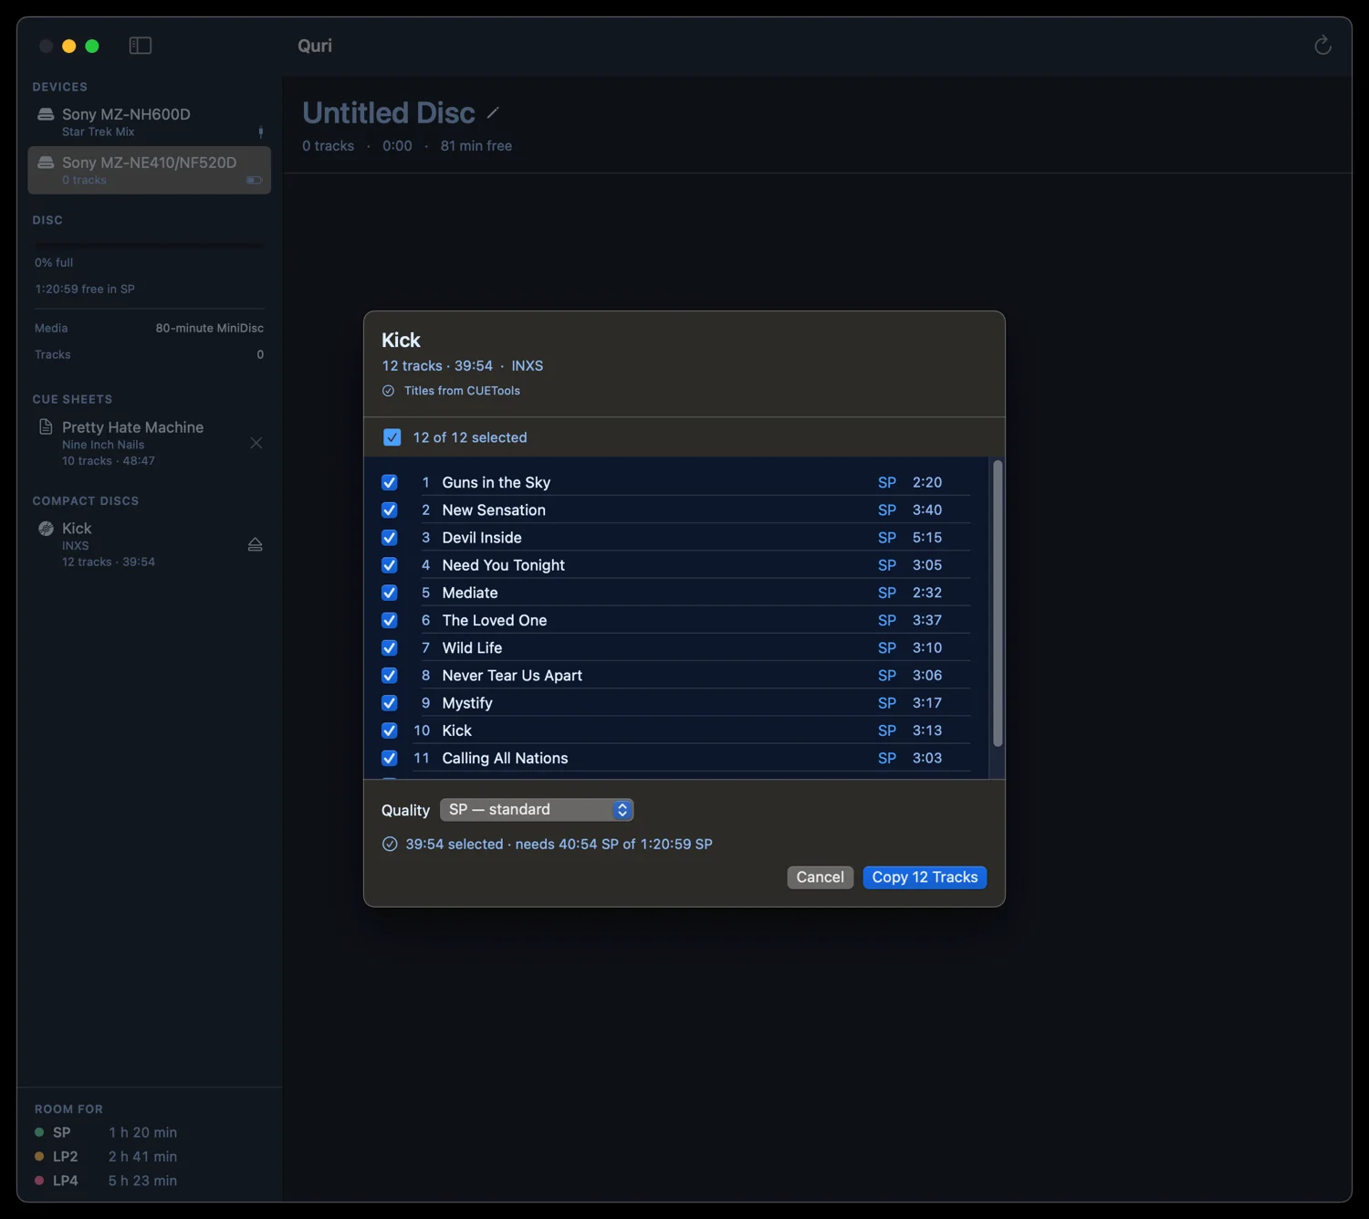
Task: Click the track list scrollbar
Action: tap(998, 604)
